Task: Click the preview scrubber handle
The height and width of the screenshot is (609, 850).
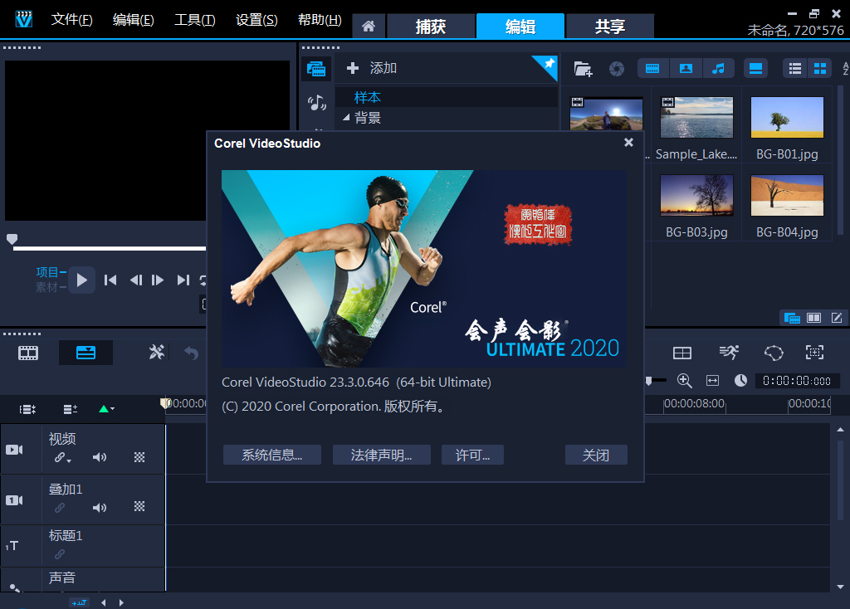Action: tap(12, 240)
